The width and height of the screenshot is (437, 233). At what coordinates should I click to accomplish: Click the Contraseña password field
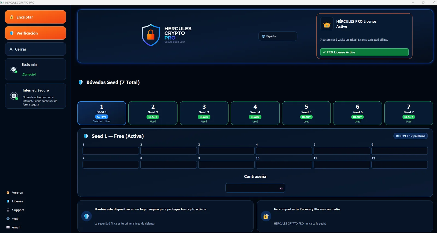coord(255,188)
